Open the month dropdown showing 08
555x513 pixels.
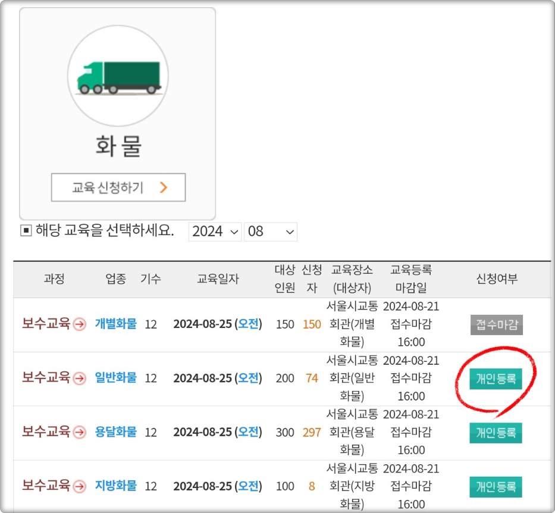271,232
